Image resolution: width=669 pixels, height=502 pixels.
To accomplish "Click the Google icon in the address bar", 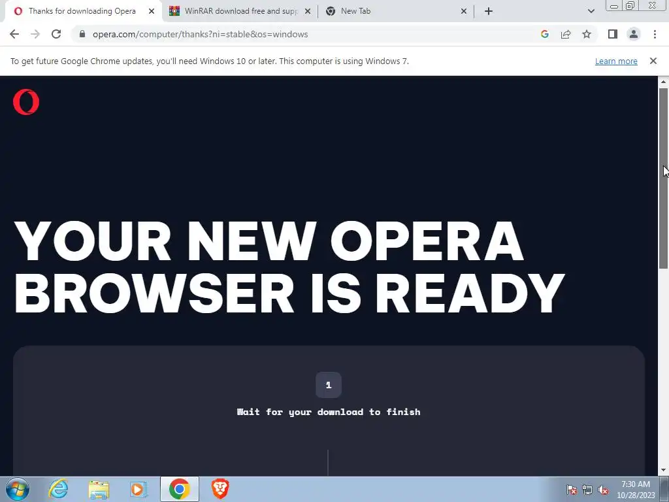I will point(544,34).
